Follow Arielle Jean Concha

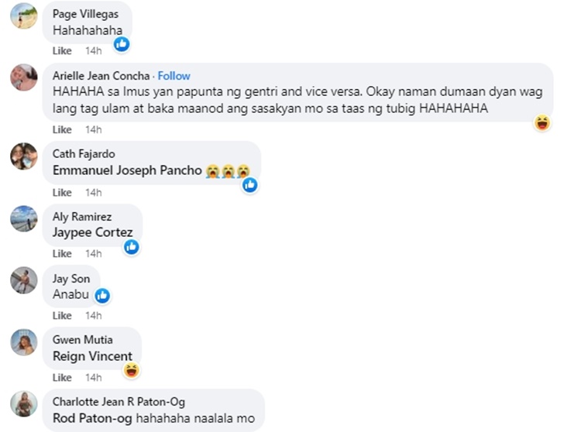[174, 76]
